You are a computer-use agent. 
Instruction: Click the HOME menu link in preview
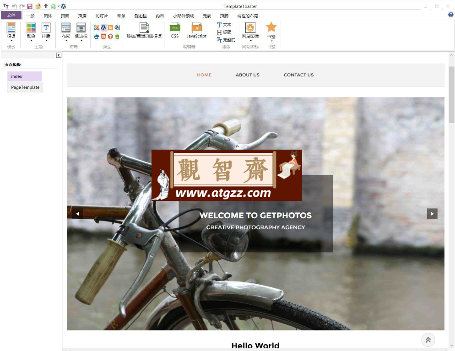(x=204, y=75)
